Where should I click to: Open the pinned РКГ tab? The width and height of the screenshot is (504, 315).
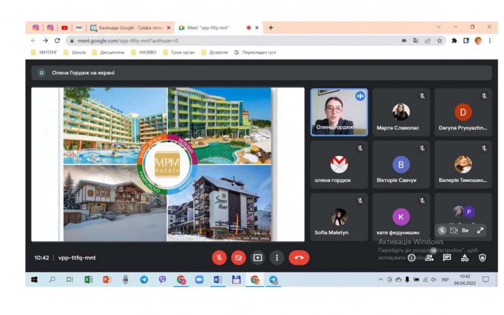click(79, 28)
